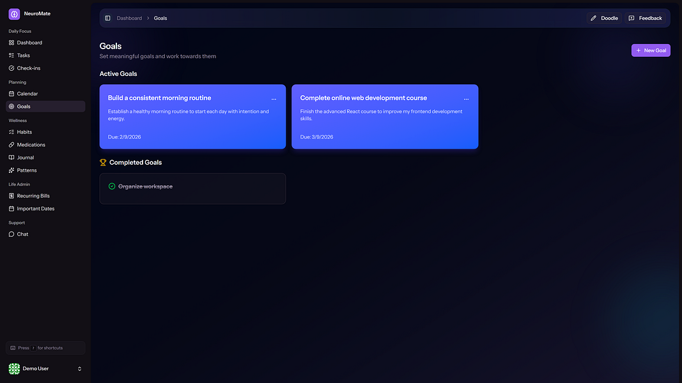Open the Feedback button
Screen dimensions: 682x383
pyautogui.click(x=645, y=19)
